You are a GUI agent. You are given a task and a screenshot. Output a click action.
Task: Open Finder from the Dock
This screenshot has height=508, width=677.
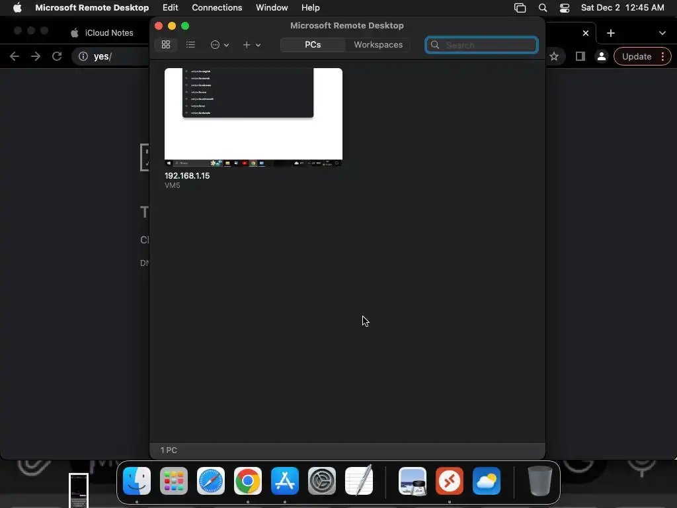[137, 481]
